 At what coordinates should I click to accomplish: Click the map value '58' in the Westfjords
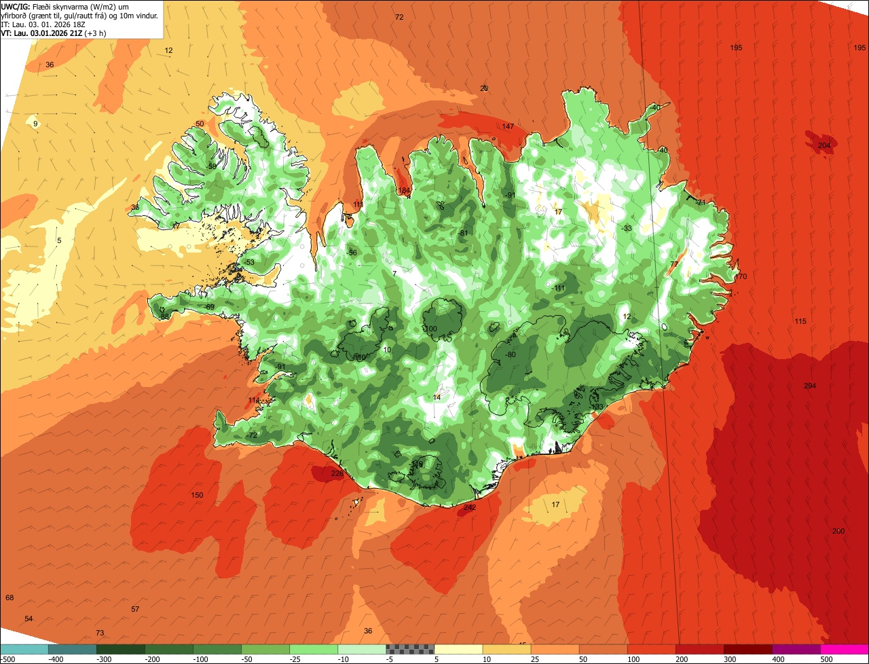(x=212, y=166)
